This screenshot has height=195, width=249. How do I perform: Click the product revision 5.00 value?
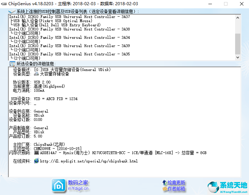(38, 136)
